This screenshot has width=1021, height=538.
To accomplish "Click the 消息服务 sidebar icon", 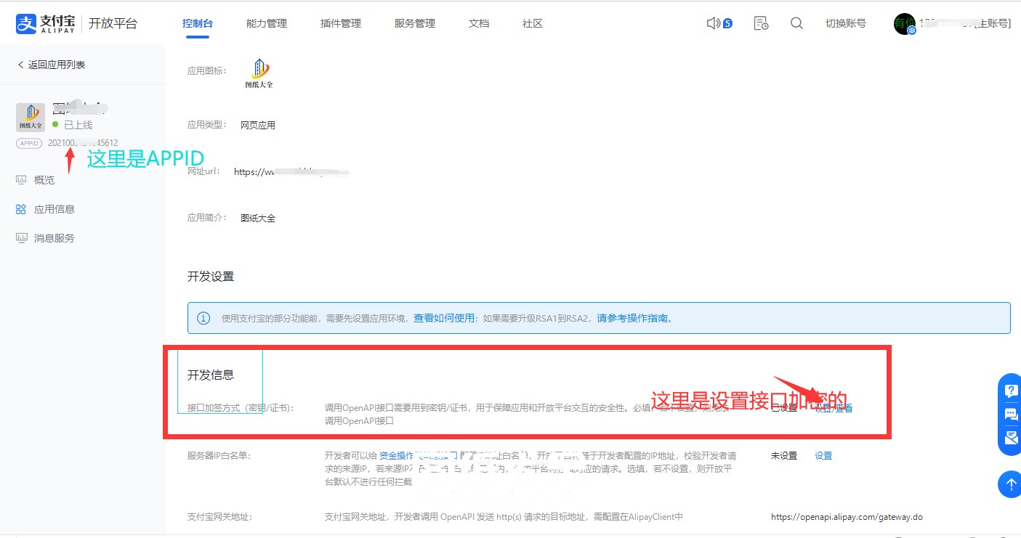I will click(x=21, y=238).
